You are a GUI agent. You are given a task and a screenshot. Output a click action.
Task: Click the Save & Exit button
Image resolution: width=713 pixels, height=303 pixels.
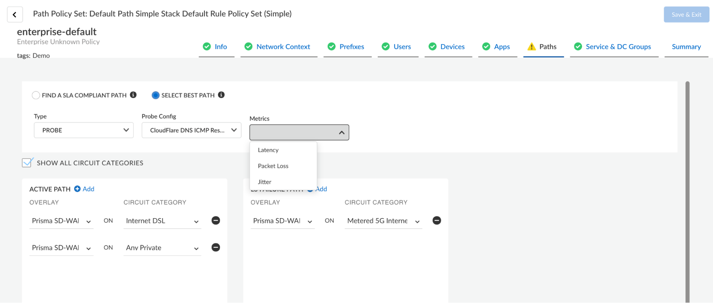pos(686,15)
